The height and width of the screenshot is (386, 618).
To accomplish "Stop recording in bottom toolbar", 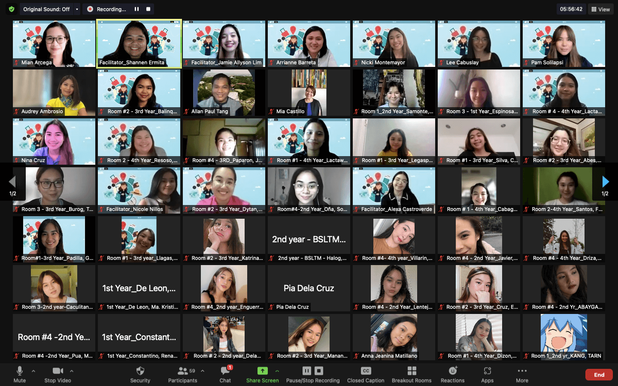I will point(319,371).
